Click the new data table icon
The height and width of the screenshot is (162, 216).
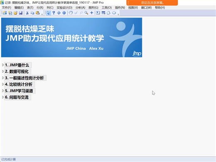(x=5, y=13)
